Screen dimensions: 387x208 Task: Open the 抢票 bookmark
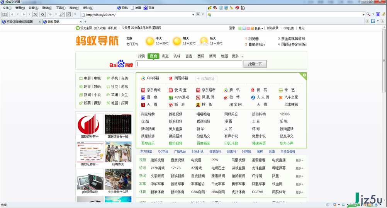[x=136, y=8]
